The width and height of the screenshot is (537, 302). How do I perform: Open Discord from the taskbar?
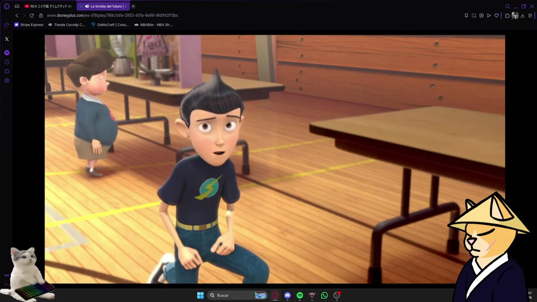287,295
